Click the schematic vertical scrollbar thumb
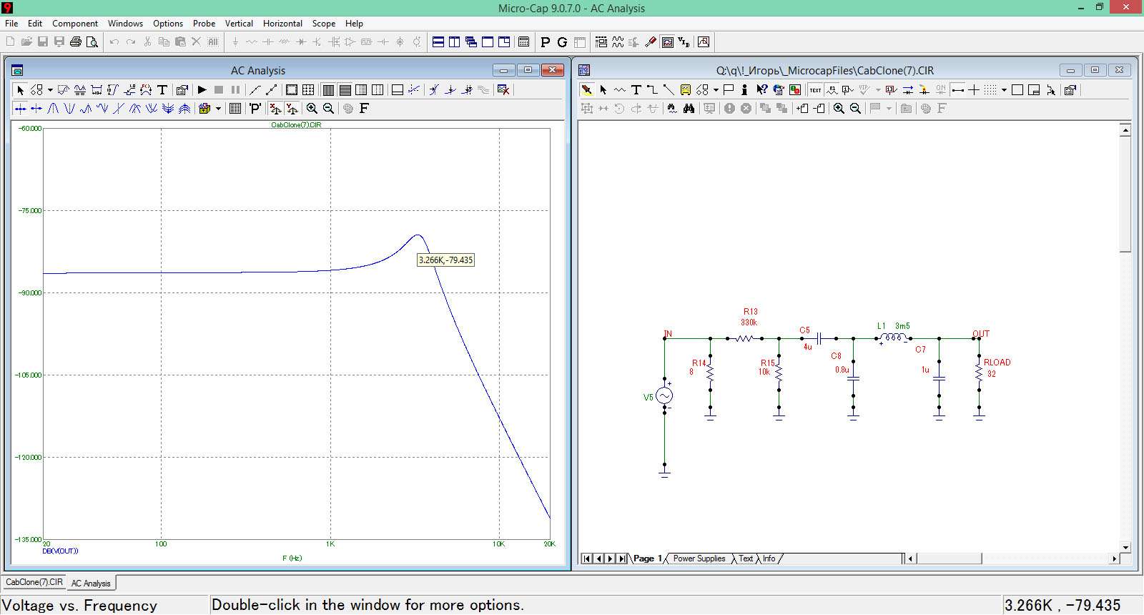The height and width of the screenshot is (615, 1144). tap(1125, 195)
